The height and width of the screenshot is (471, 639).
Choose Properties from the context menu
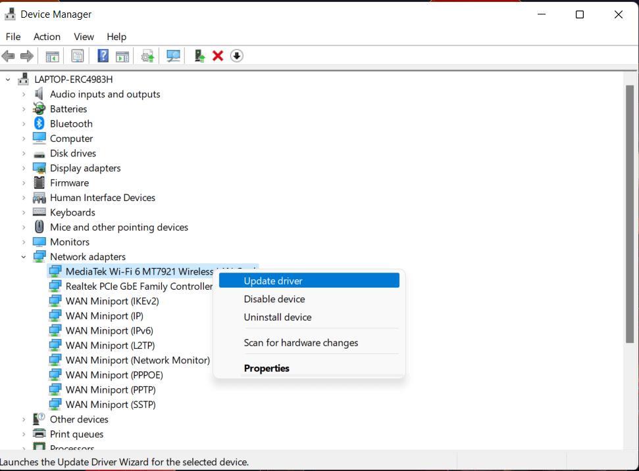pos(309,368)
